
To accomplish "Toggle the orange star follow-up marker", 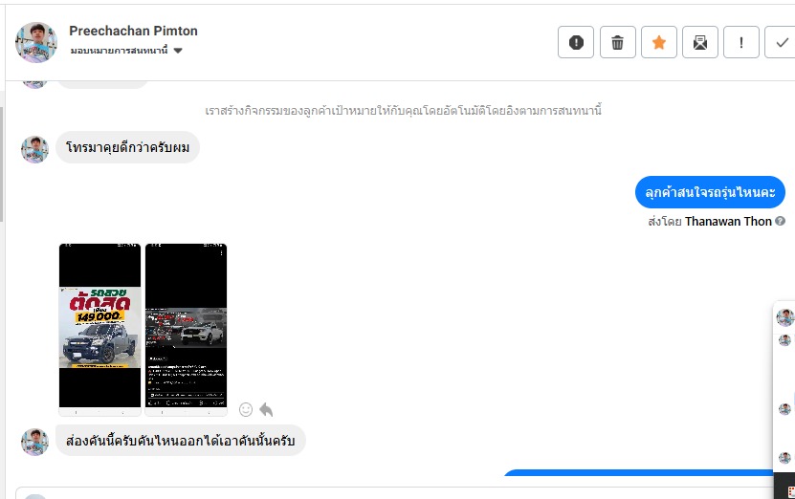I will pos(658,42).
